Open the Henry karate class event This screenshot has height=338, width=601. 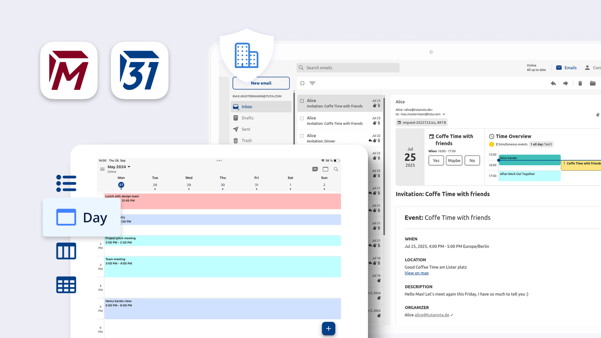tap(223, 309)
